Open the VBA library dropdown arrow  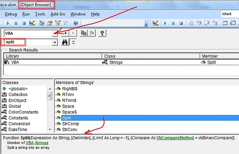point(55,33)
